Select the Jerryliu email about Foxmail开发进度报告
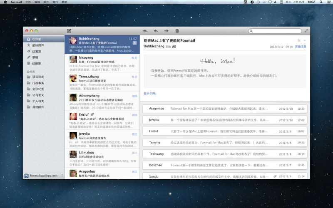Screen dimensions: 333x208 point(102,139)
